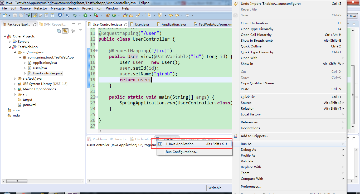This screenshot has width=360, height=194.
Task: Select Undo Import entry in context menu
Action: [x=289, y=4]
